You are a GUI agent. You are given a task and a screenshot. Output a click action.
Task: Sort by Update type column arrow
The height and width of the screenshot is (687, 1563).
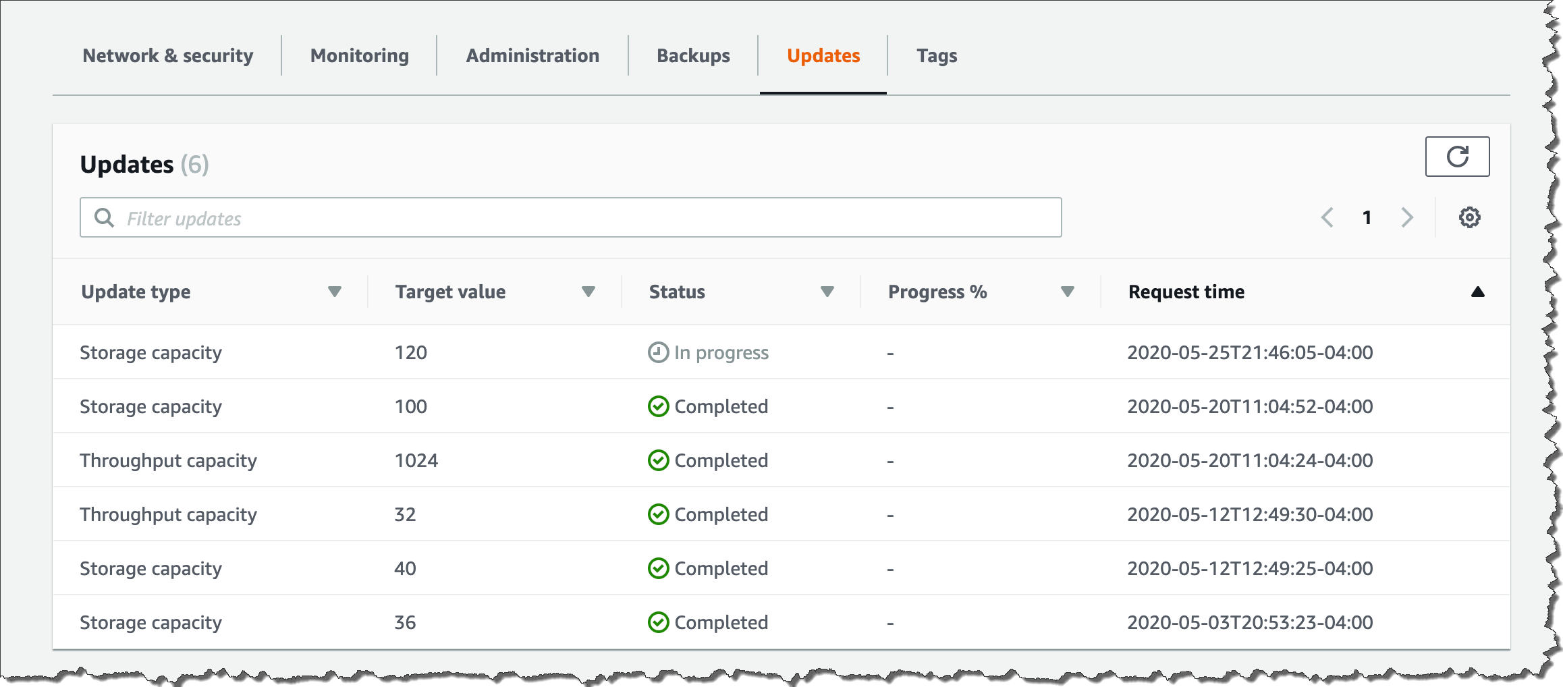334,292
